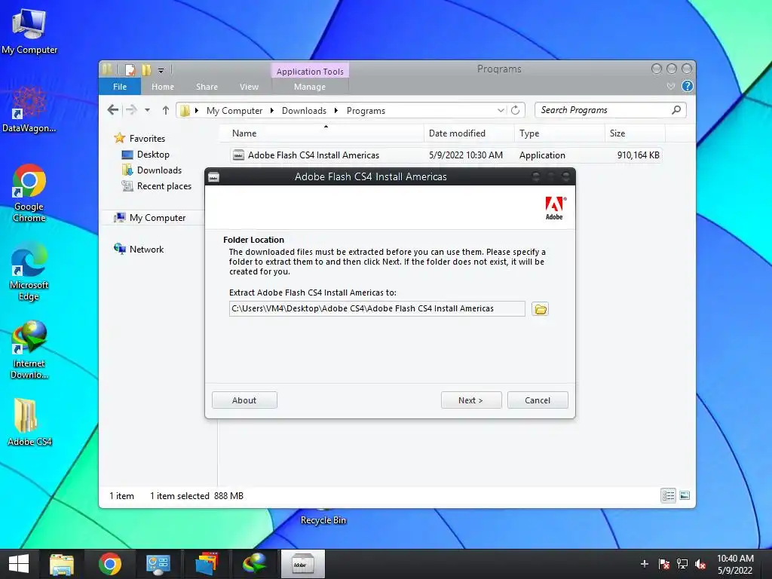This screenshot has height=579, width=772.
Task: Open Adobe CS4 folder on desktop
Action: point(29,422)
